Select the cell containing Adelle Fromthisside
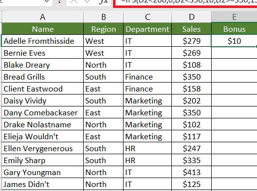This screenshot has height=191, width=257. (x=42, y=41)
